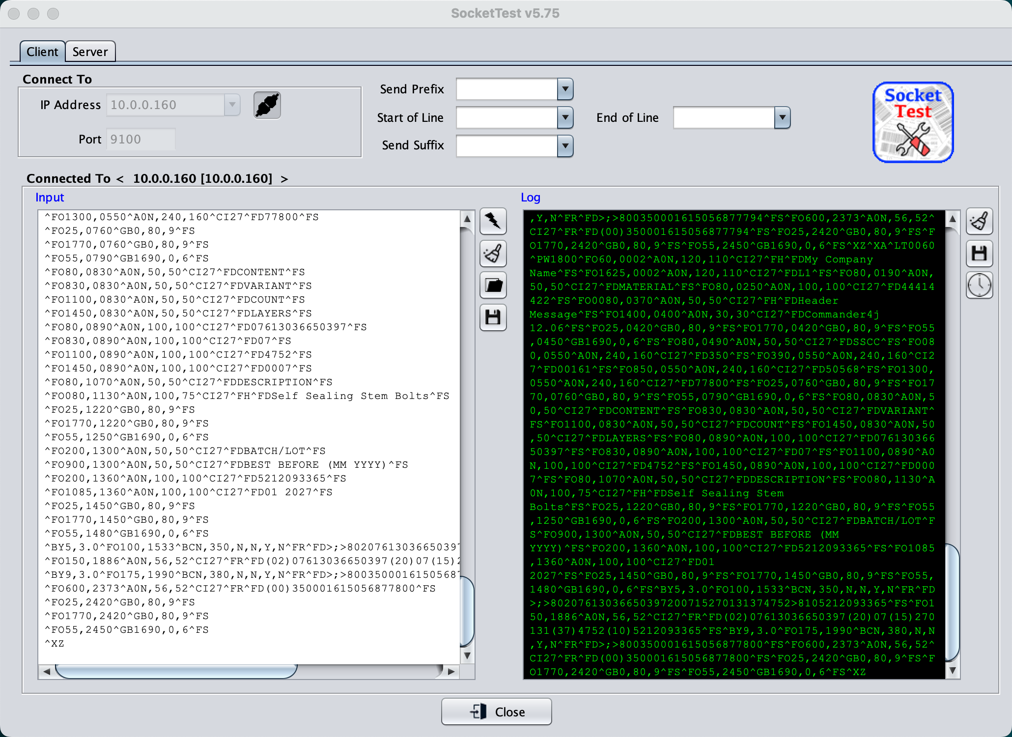
Task: Click the connect/disconnect plug icon
Action: [267, 105]
